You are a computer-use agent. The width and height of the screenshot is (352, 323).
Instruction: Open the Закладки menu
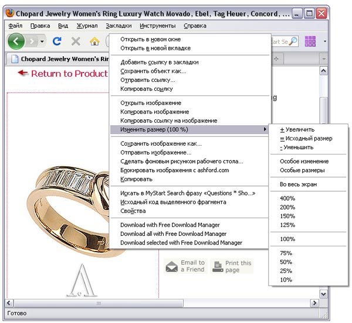tap(119, 26)
